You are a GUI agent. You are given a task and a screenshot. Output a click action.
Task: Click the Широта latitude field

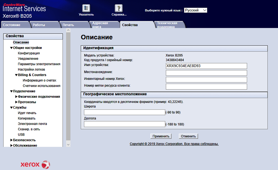click(x=125, y=112)
